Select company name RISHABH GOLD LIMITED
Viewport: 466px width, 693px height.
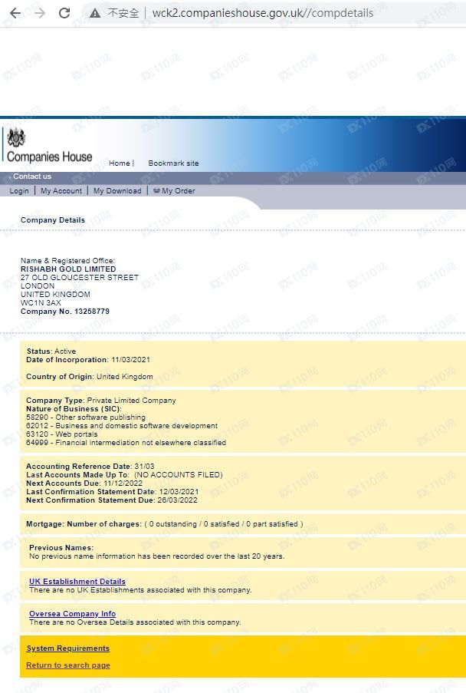coord(68,269)
